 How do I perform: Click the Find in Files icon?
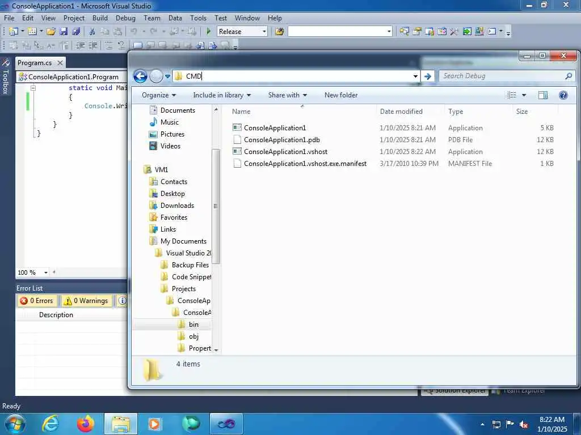click(x=280, y=32)
